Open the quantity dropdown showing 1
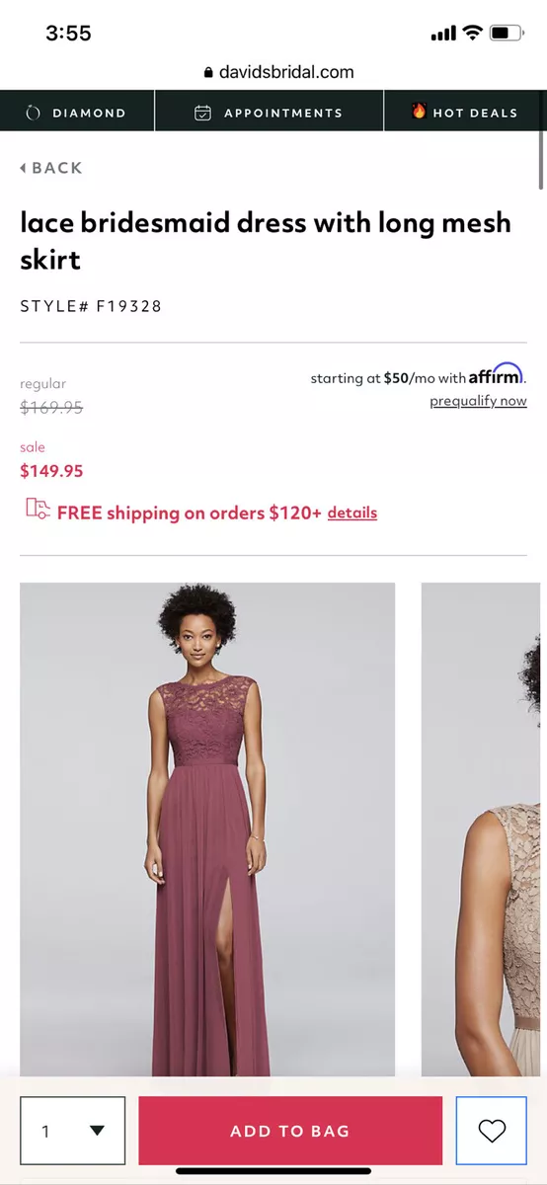 pos(73,1131)
